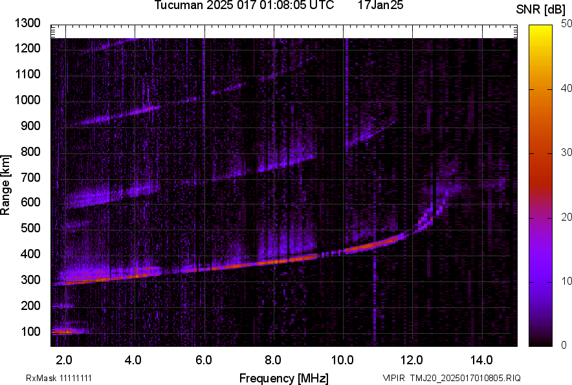Click the 'VIPIR' footer label
This screenshot has width=572, height=385.
point(393,378)
